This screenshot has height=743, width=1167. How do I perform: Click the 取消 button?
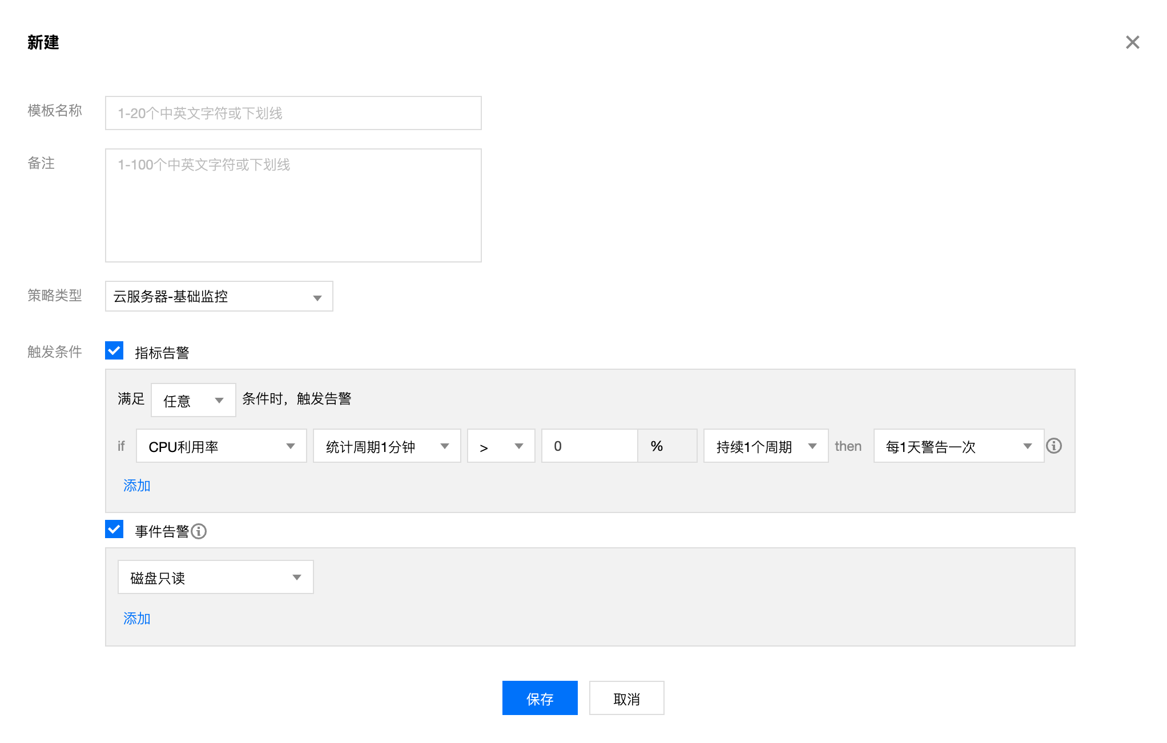pyautogui.click(x=626, y=698)
